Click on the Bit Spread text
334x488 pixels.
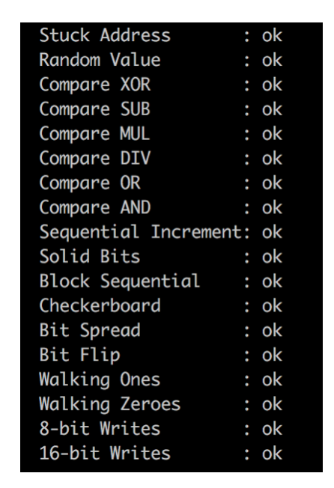coord(90,331)
